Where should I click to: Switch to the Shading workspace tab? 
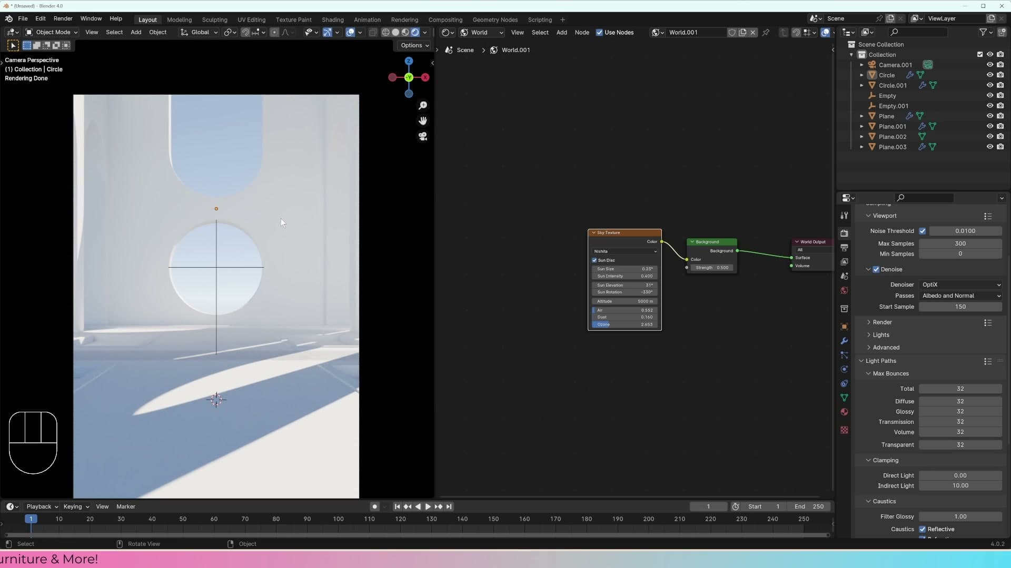(333, 19)
